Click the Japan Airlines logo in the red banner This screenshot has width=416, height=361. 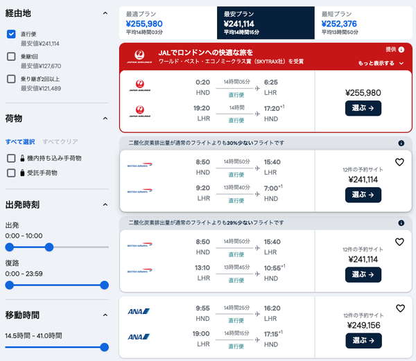(139, 57)
